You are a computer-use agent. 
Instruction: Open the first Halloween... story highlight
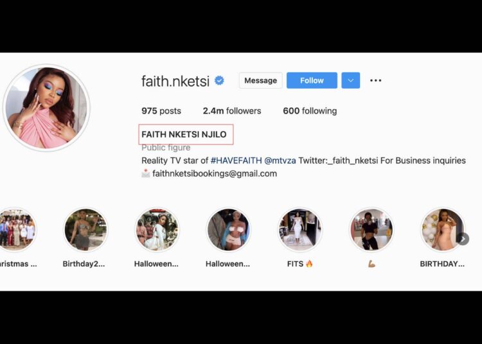(x=157, y=230)
